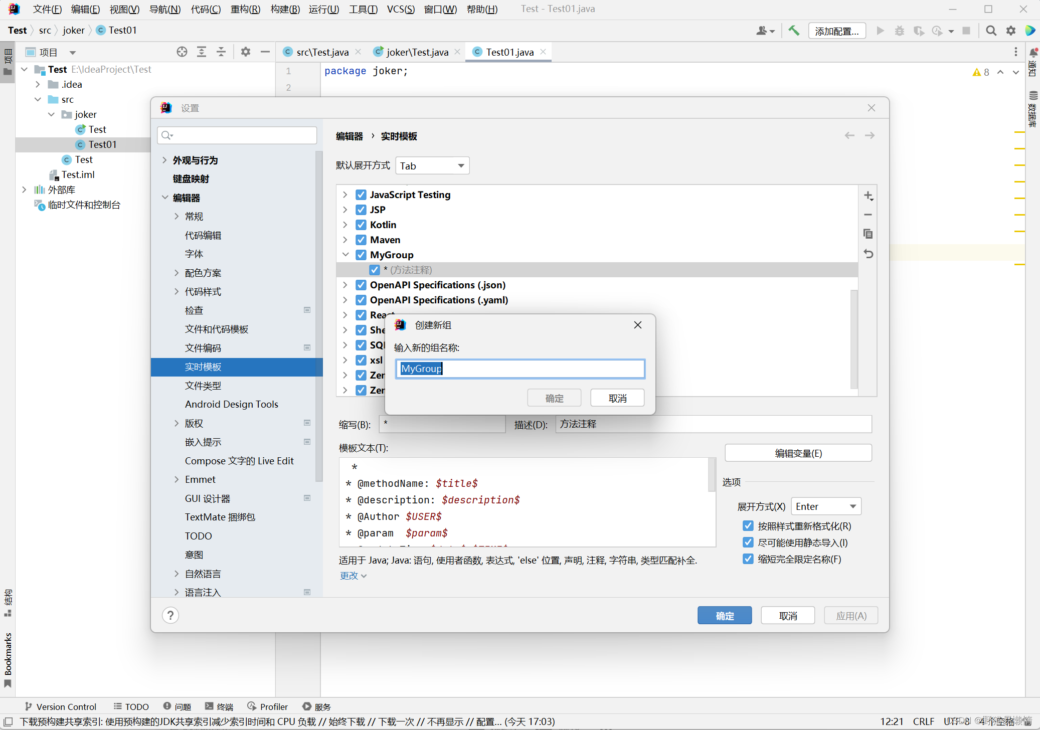Open the default expand Tab dropdown
The width and height of the screenshot is (1040, 730).
[x=432, y=166]
